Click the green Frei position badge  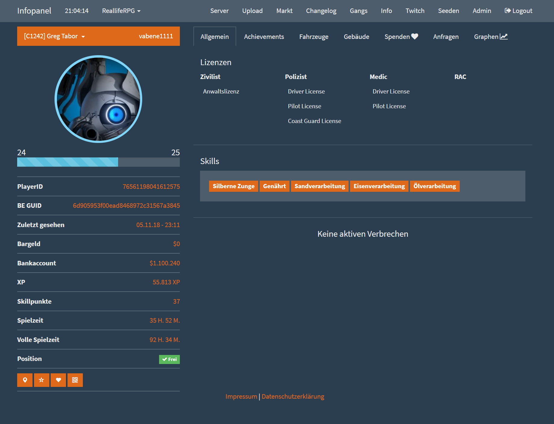(169, 359)
